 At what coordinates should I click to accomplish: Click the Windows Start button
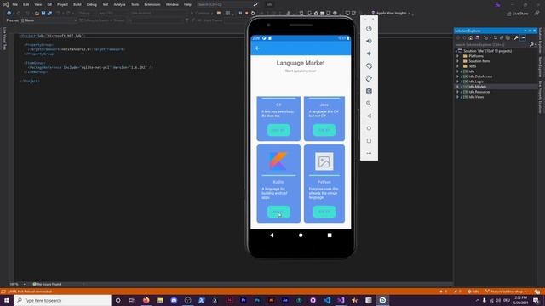[7, 300]
